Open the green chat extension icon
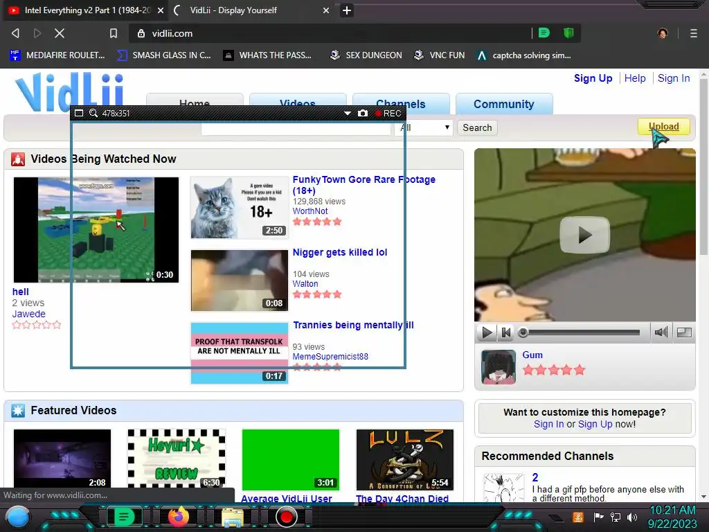 pyautogui.click(x=544, y=33)
